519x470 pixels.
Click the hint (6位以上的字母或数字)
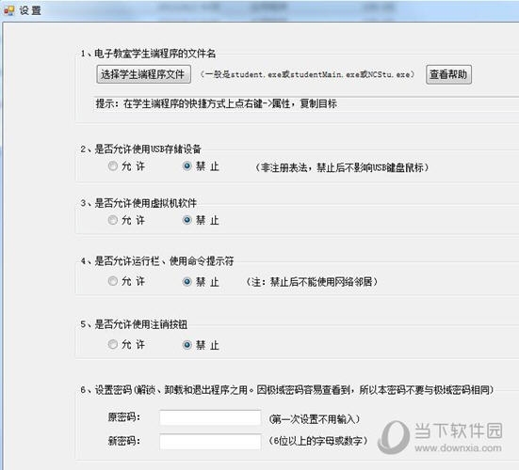point(318,441)
